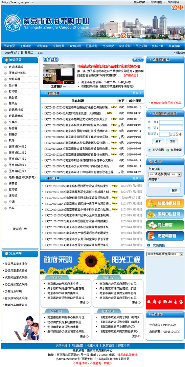Click the 更多 button in 工作动态 header
Viewport: 185px width, 367px height.
click(138, 59)
